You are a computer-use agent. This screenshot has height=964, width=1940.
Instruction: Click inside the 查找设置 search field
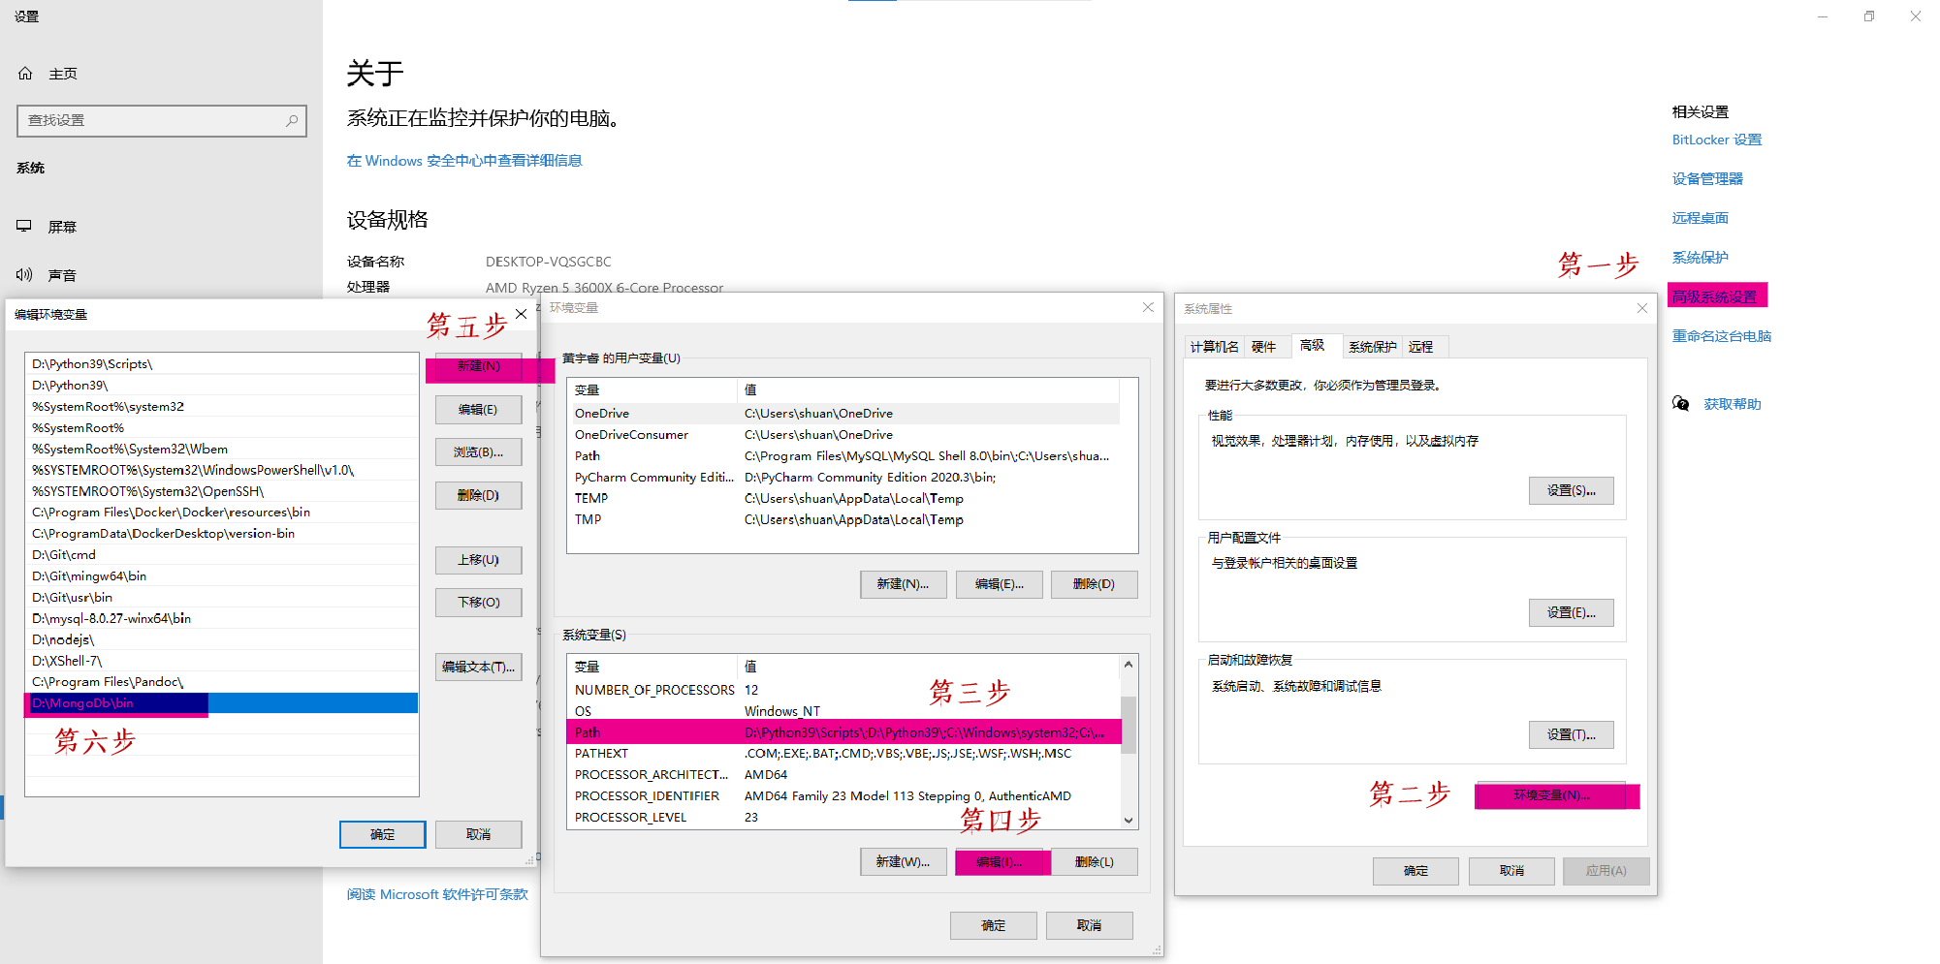(x=162, y=121)
